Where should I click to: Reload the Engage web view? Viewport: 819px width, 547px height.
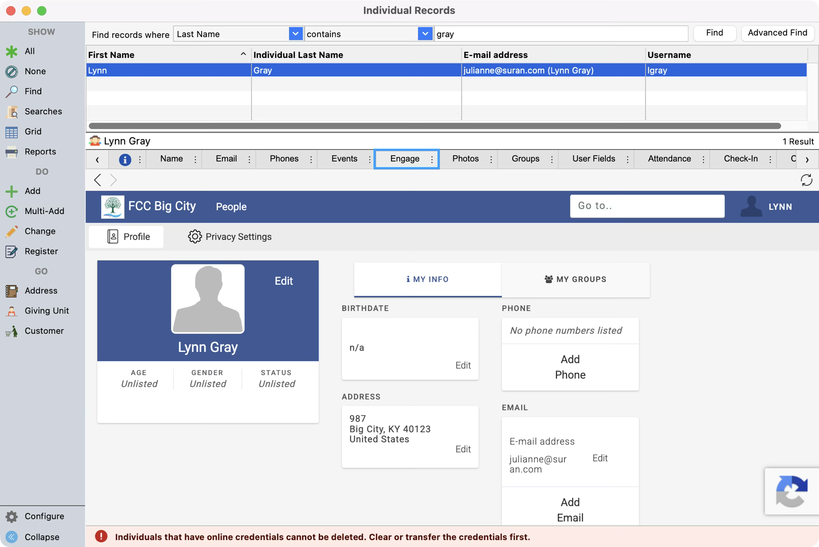806,180
